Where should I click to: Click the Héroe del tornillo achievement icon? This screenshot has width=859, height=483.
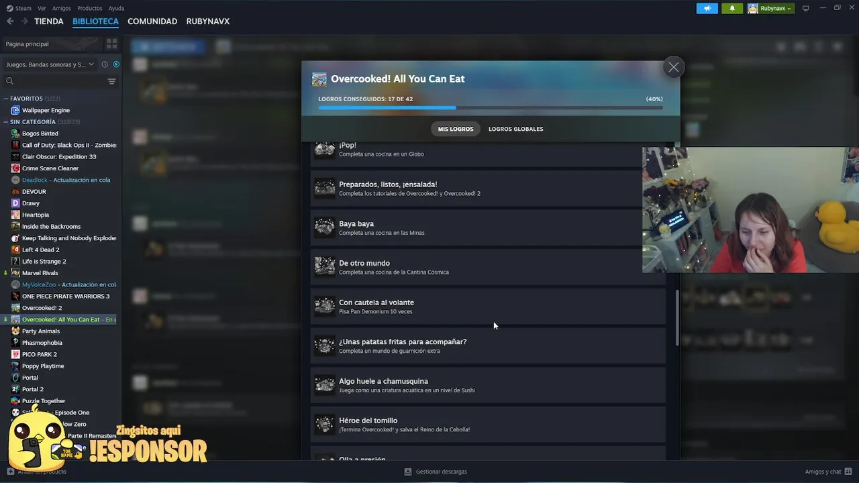click(x=325, y=425)
